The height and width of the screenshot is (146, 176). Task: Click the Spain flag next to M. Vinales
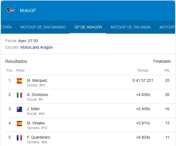coord(19,124)
